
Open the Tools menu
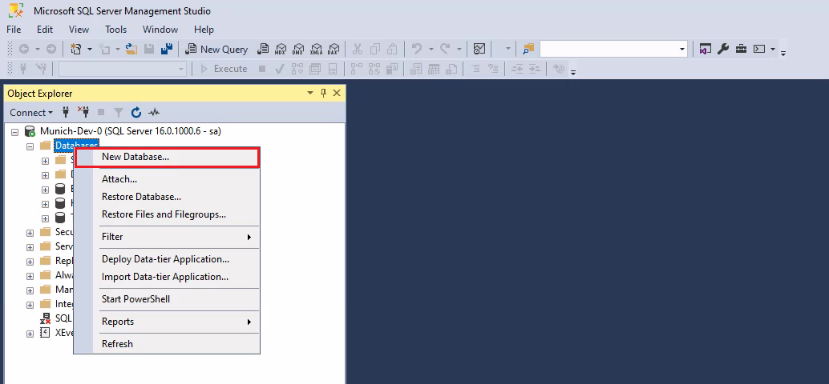coord(115,30)
